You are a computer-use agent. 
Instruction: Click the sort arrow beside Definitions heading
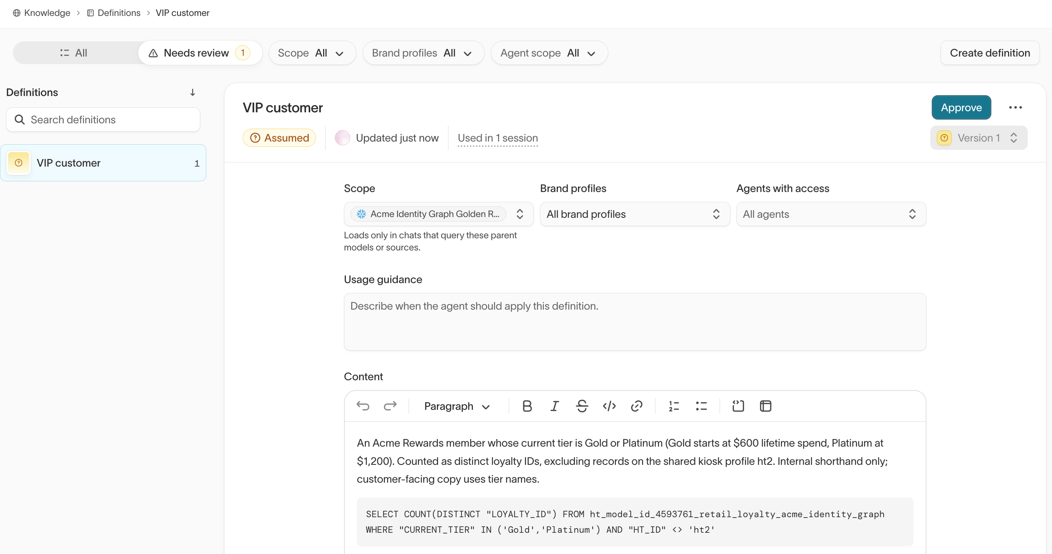192,92
